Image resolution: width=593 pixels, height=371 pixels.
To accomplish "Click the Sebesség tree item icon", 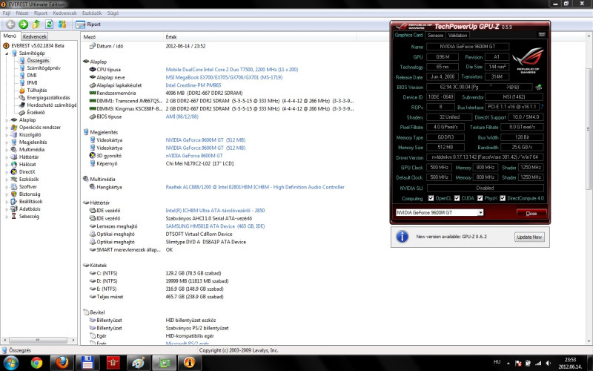I will point(14,217).
